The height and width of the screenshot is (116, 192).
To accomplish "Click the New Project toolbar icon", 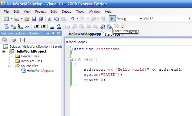I will tap(6, 19).
